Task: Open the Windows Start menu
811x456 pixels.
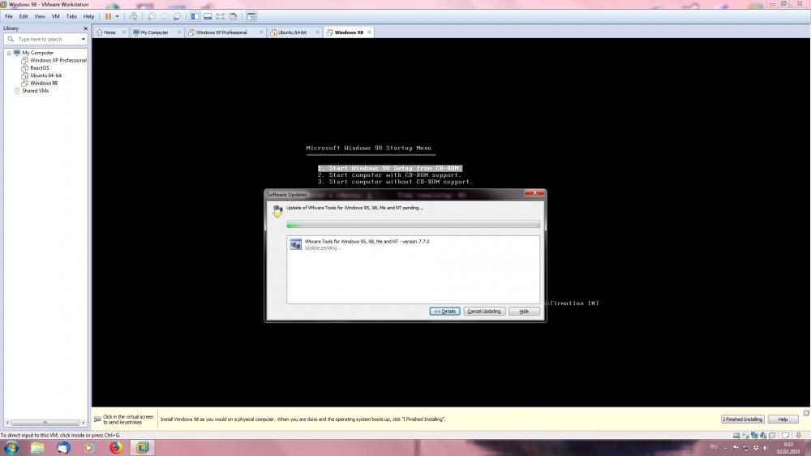Action: pyautogui.click(x=11, y=448)
